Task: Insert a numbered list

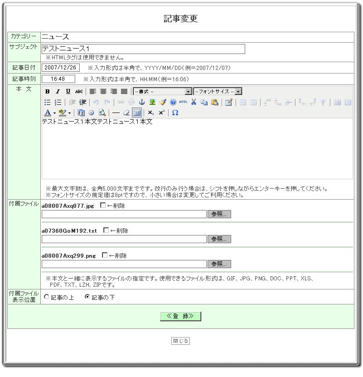Action: [58, 102]
